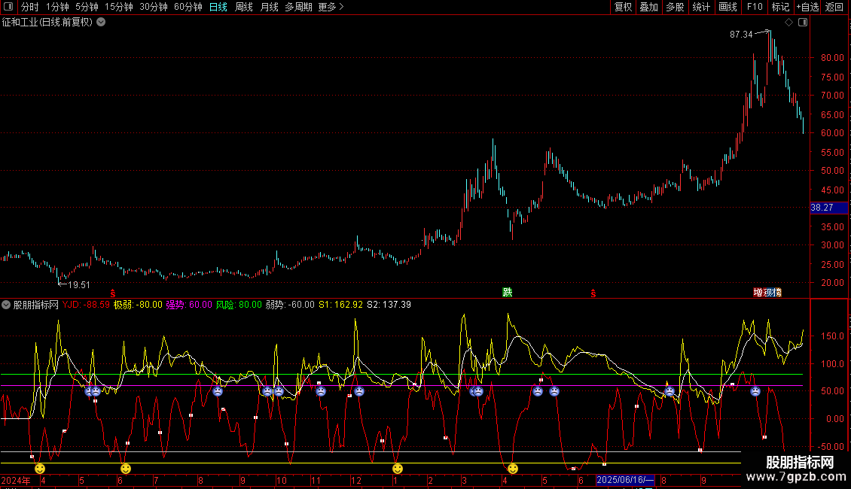Click sad face icon near September 2025
This screenshot has height=489, width=851.
click(x=755, y=391)
